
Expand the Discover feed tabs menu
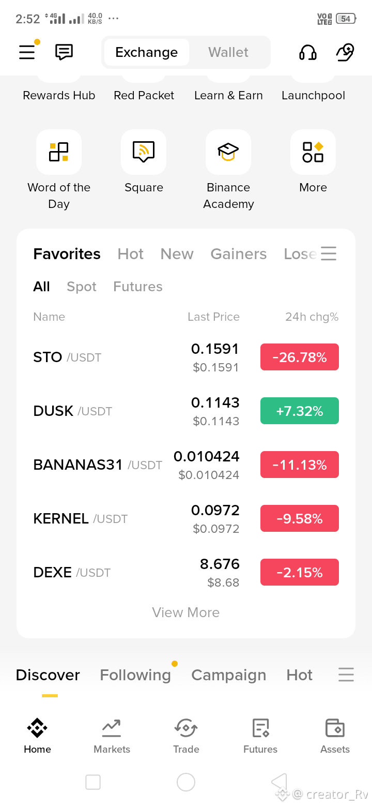pyautogui.click(x=346, y=675)
